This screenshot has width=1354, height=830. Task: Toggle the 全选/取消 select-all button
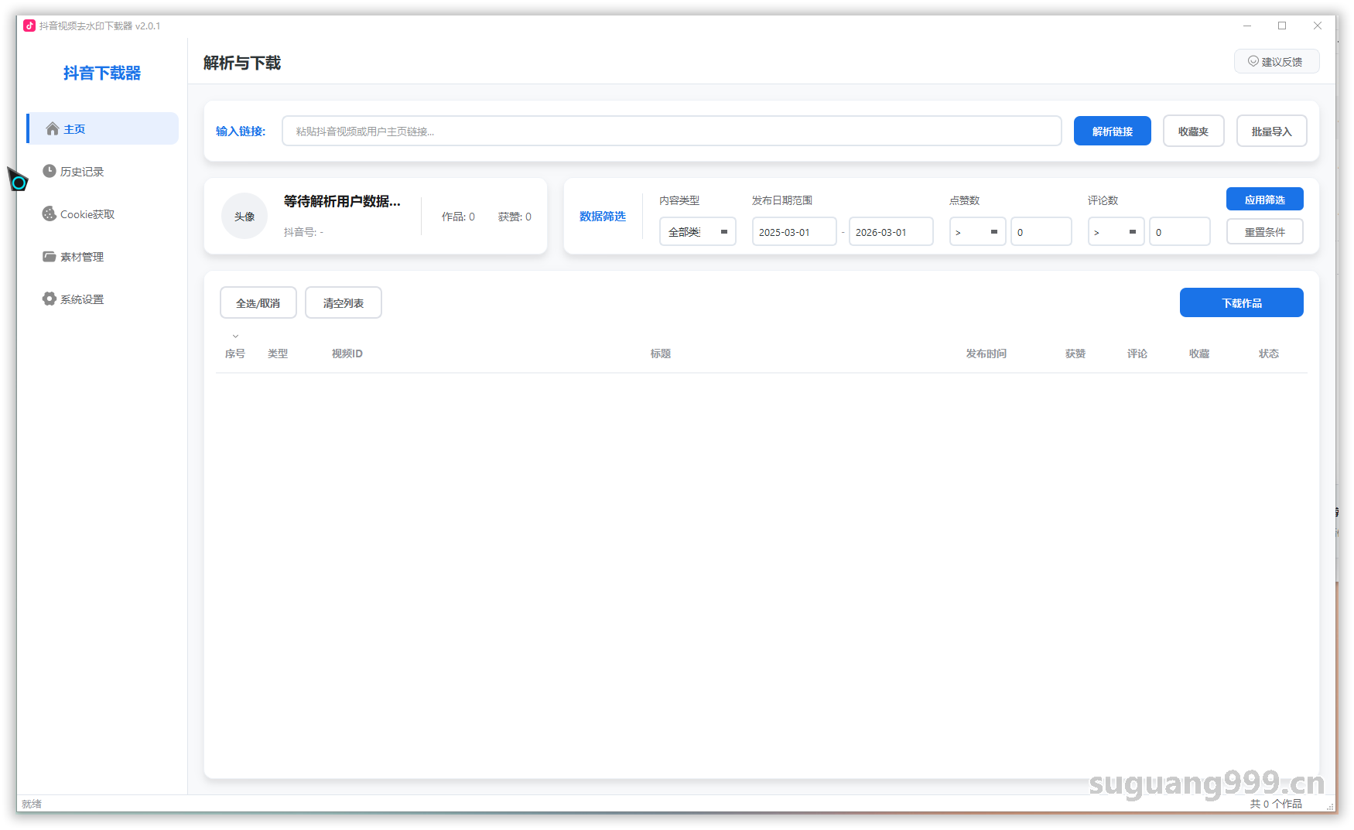coord(258,303)
